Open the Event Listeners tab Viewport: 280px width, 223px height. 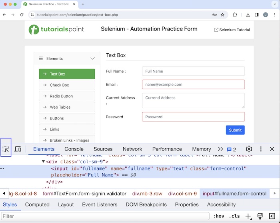click(100, 205)
